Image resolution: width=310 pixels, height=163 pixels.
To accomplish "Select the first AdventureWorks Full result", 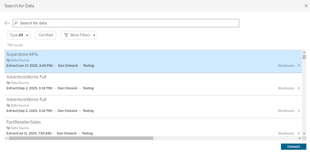I will (x=121, y=84).
